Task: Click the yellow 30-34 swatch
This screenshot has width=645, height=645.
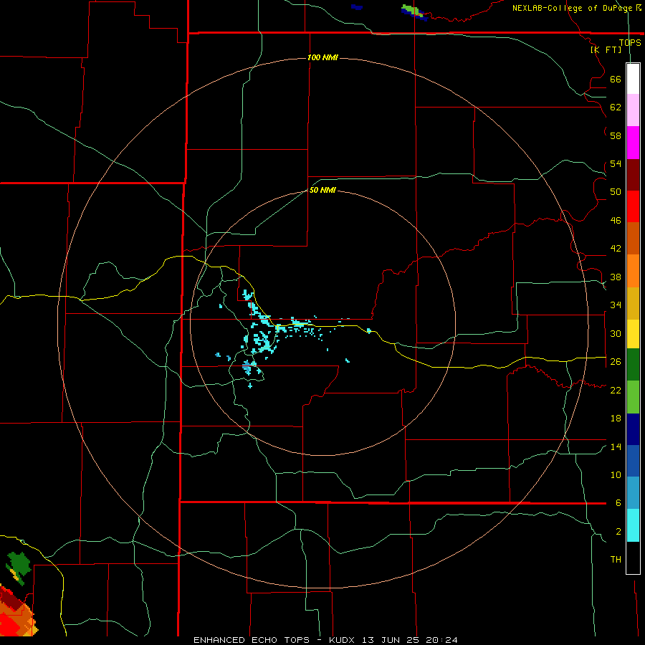Action: click(x=633, y=334)
